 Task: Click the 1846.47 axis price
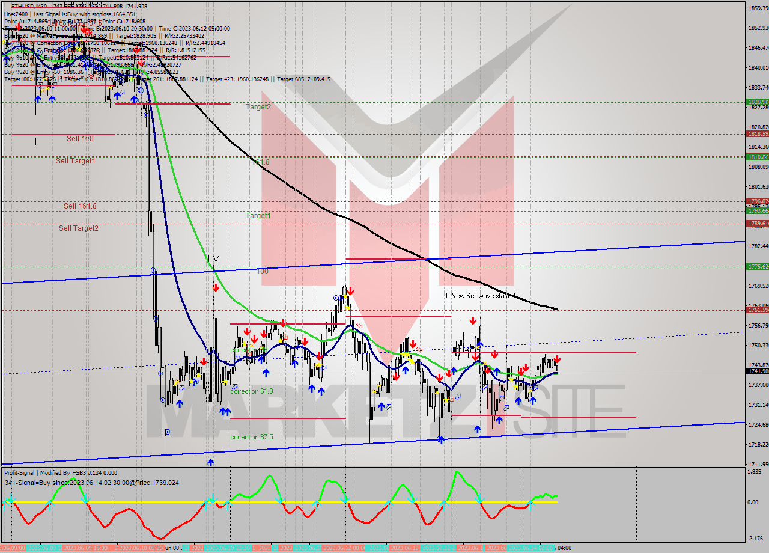(758, 47)
